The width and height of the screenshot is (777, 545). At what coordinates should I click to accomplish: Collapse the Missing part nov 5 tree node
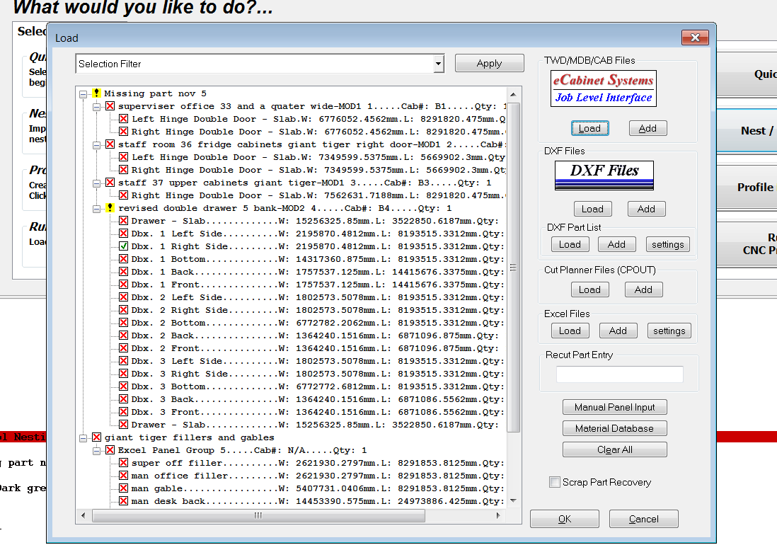point(84,93)
